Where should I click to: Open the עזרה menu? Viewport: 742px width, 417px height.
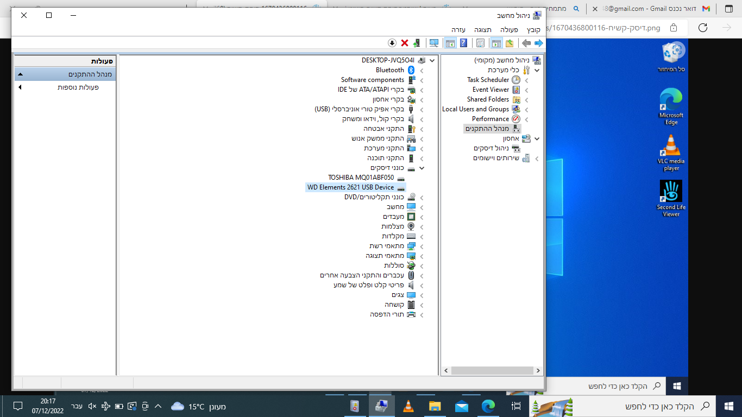pyautogui.click(x=458, y=29)
